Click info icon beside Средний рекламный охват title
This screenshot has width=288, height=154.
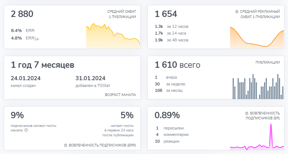pyautogui.click(x=237, y=12)
